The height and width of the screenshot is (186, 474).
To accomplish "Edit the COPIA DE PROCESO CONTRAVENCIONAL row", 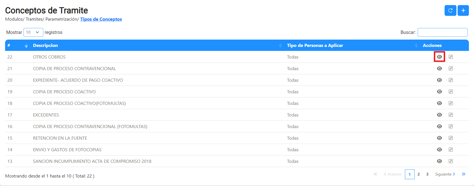I will 451,68.
